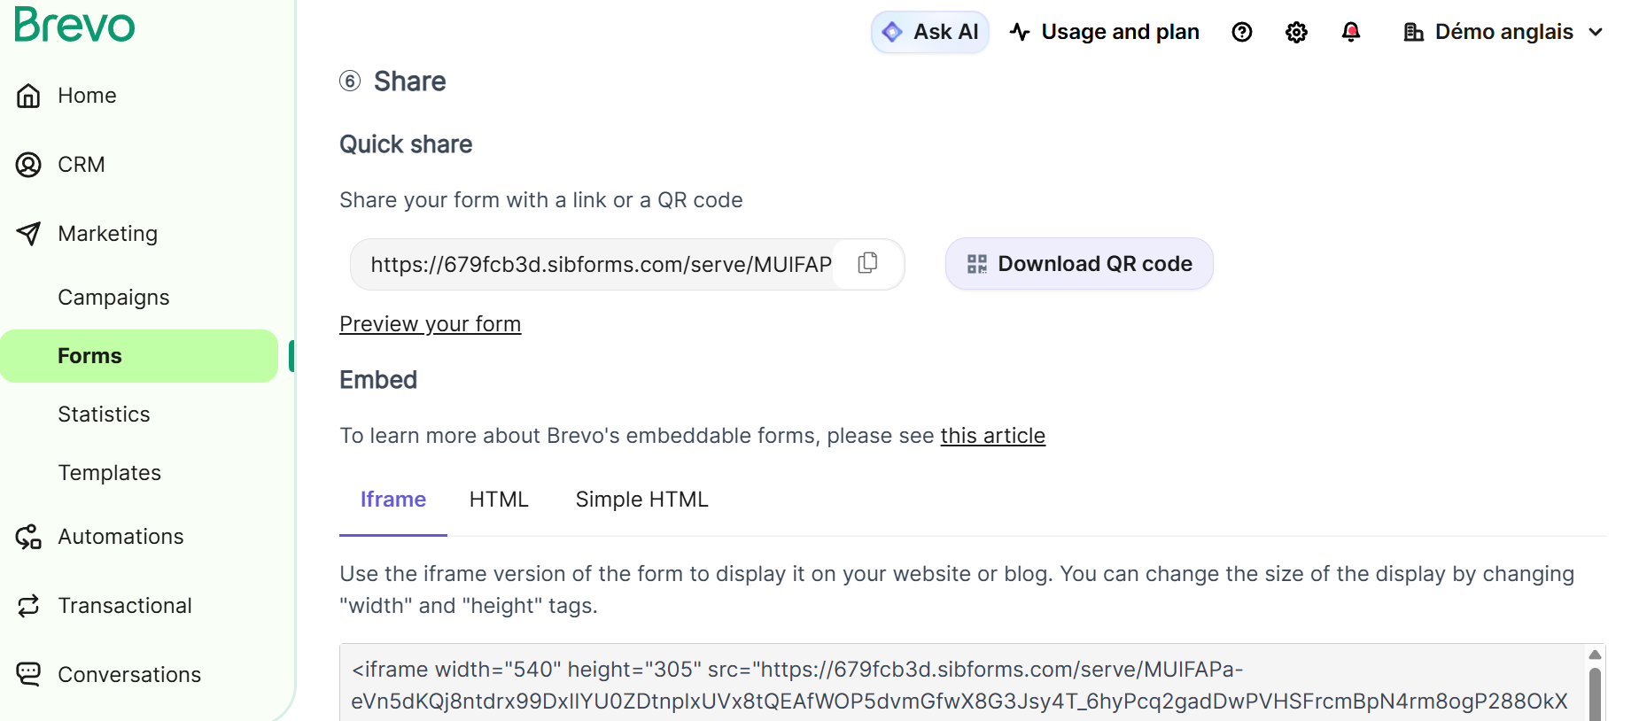Click the Transactional arrows icon
The width and height of the screenshot is (1639, 721).
click(x=28, y=606)
